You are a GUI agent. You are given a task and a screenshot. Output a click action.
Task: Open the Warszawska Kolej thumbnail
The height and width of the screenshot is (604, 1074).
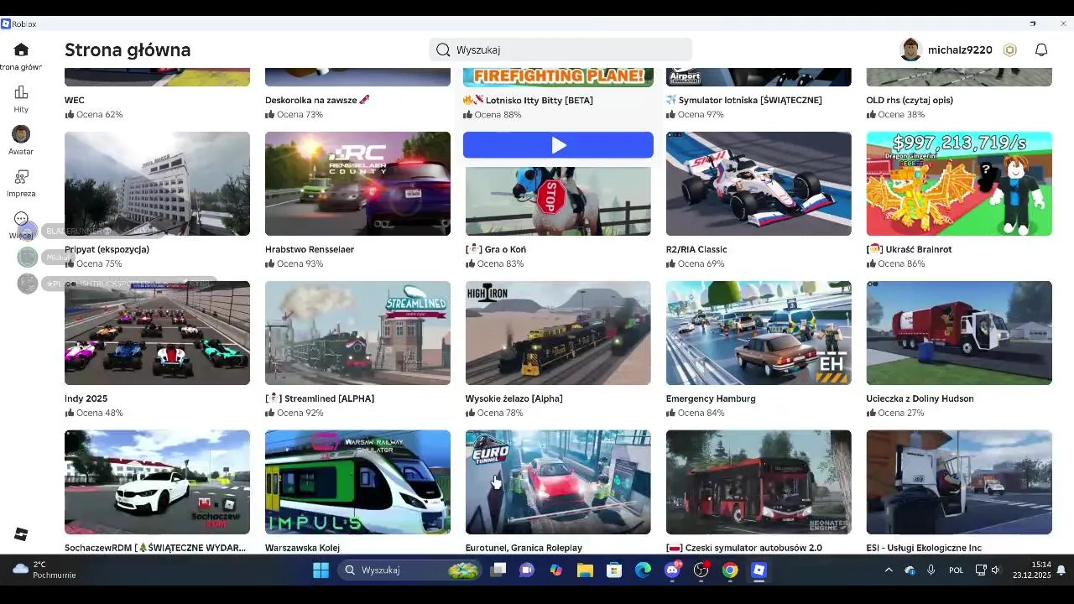[357, 482]
